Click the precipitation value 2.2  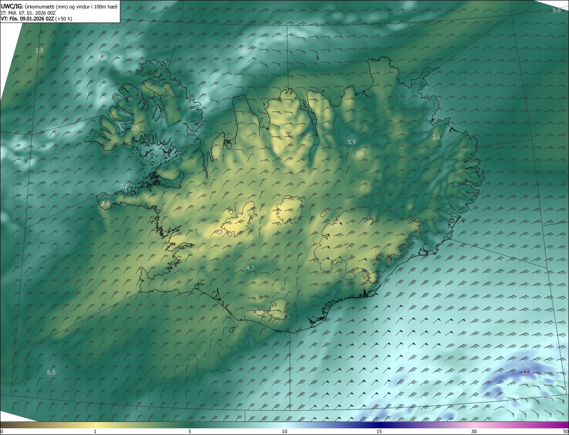click(x=216, y=153)
